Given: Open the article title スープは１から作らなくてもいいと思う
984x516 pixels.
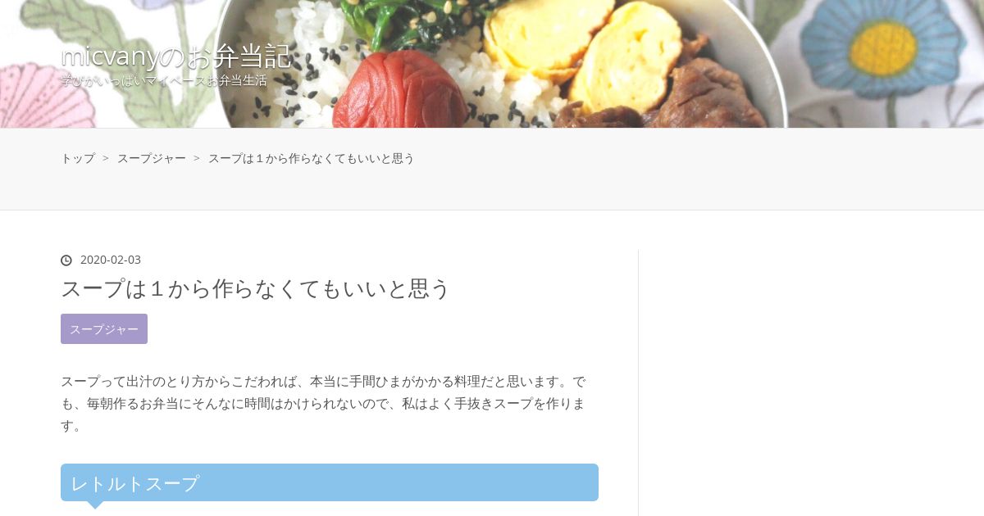Looking at the screenshot, I should pyautogui.click(x=256, y=288).
